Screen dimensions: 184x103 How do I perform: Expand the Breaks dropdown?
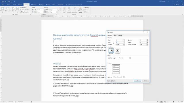[x=24, y=8]
